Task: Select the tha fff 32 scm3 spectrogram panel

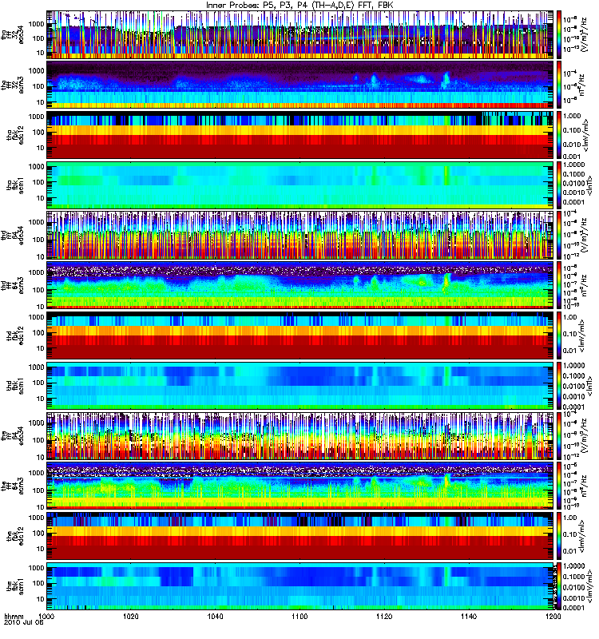Action: [x=299, y=85]
